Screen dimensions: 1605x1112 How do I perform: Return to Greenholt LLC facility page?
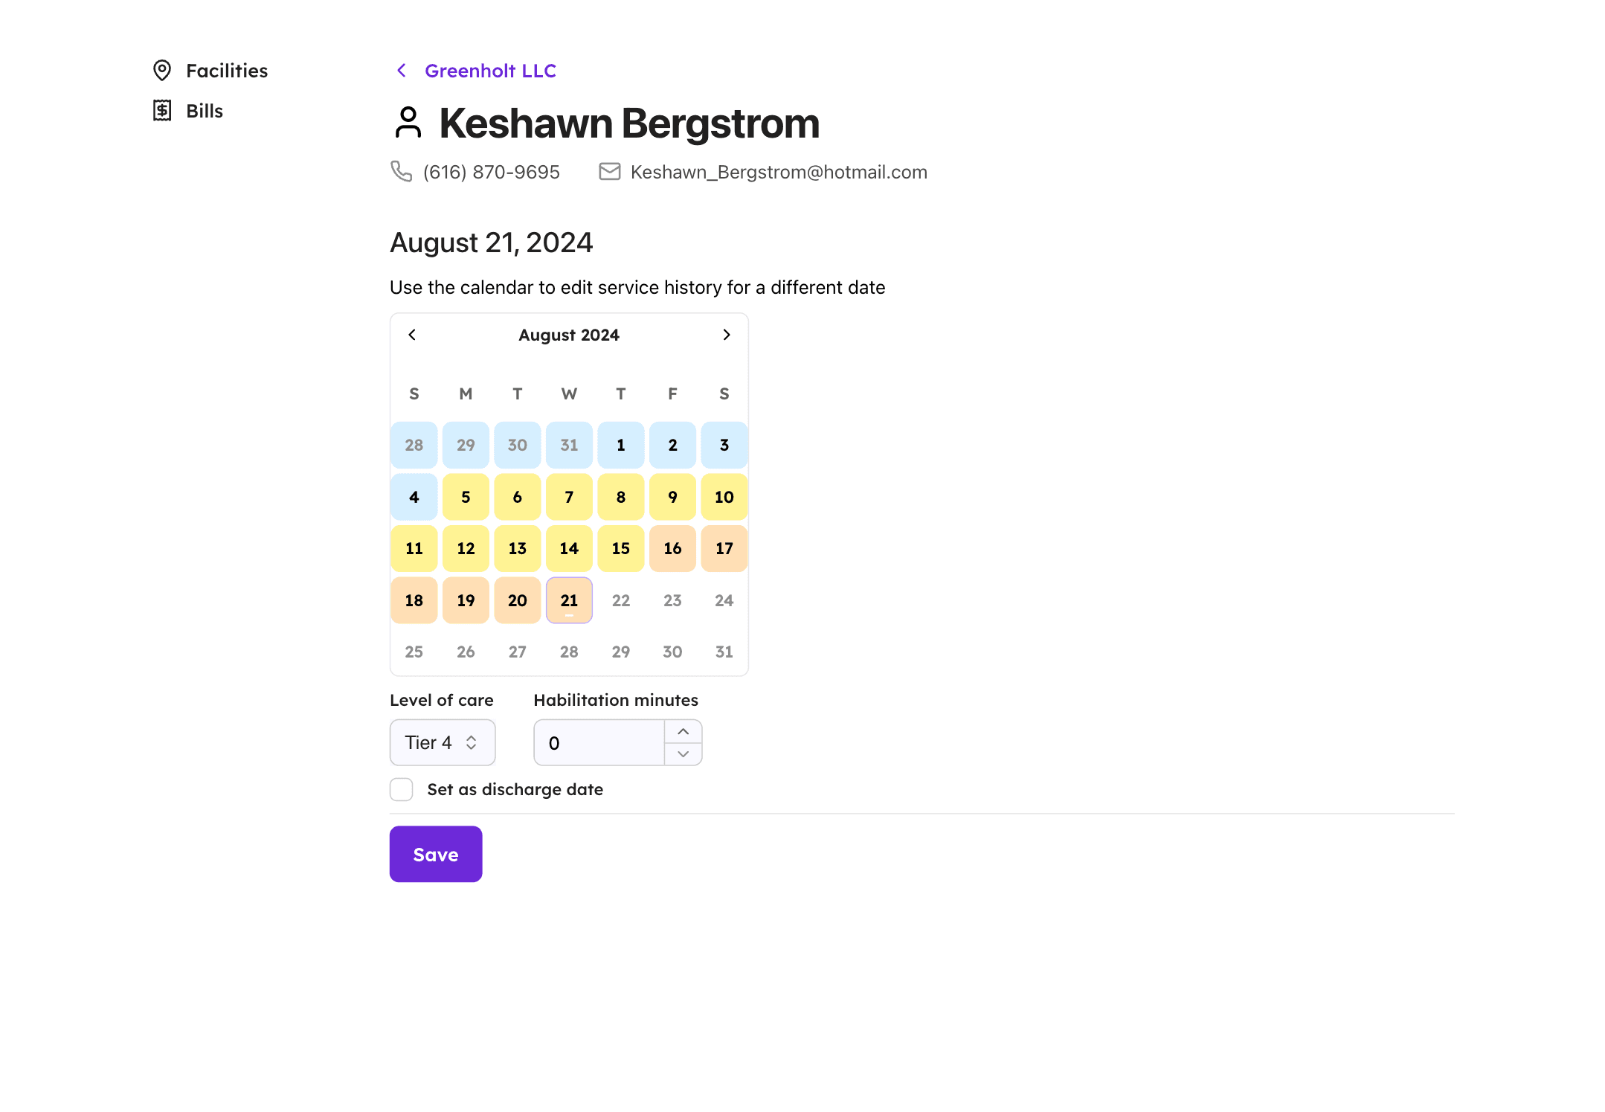[490, 71]
